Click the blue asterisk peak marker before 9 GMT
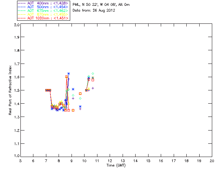Viewport: 218px width, 174px height. point(68,73)
